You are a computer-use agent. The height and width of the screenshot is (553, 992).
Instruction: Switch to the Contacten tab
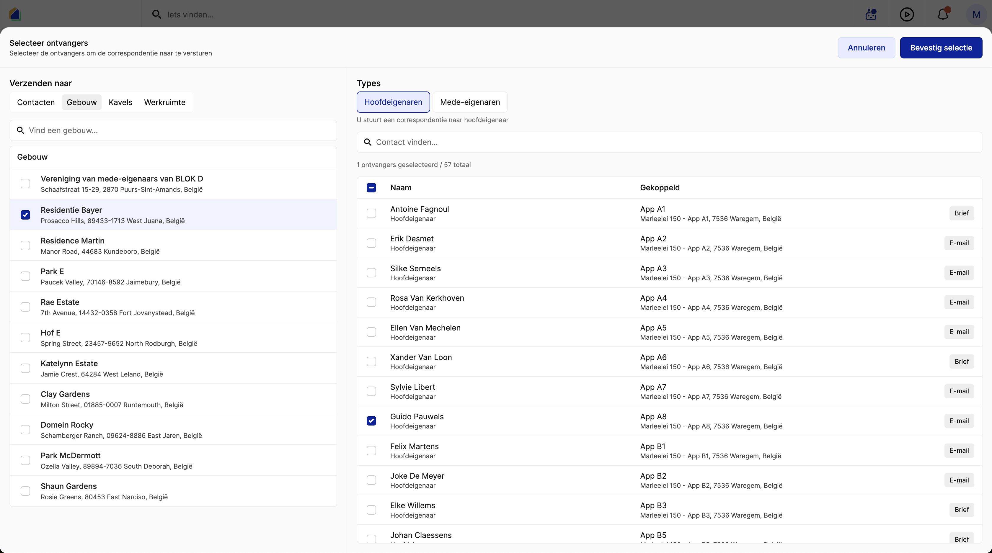(x=36, y=102)
